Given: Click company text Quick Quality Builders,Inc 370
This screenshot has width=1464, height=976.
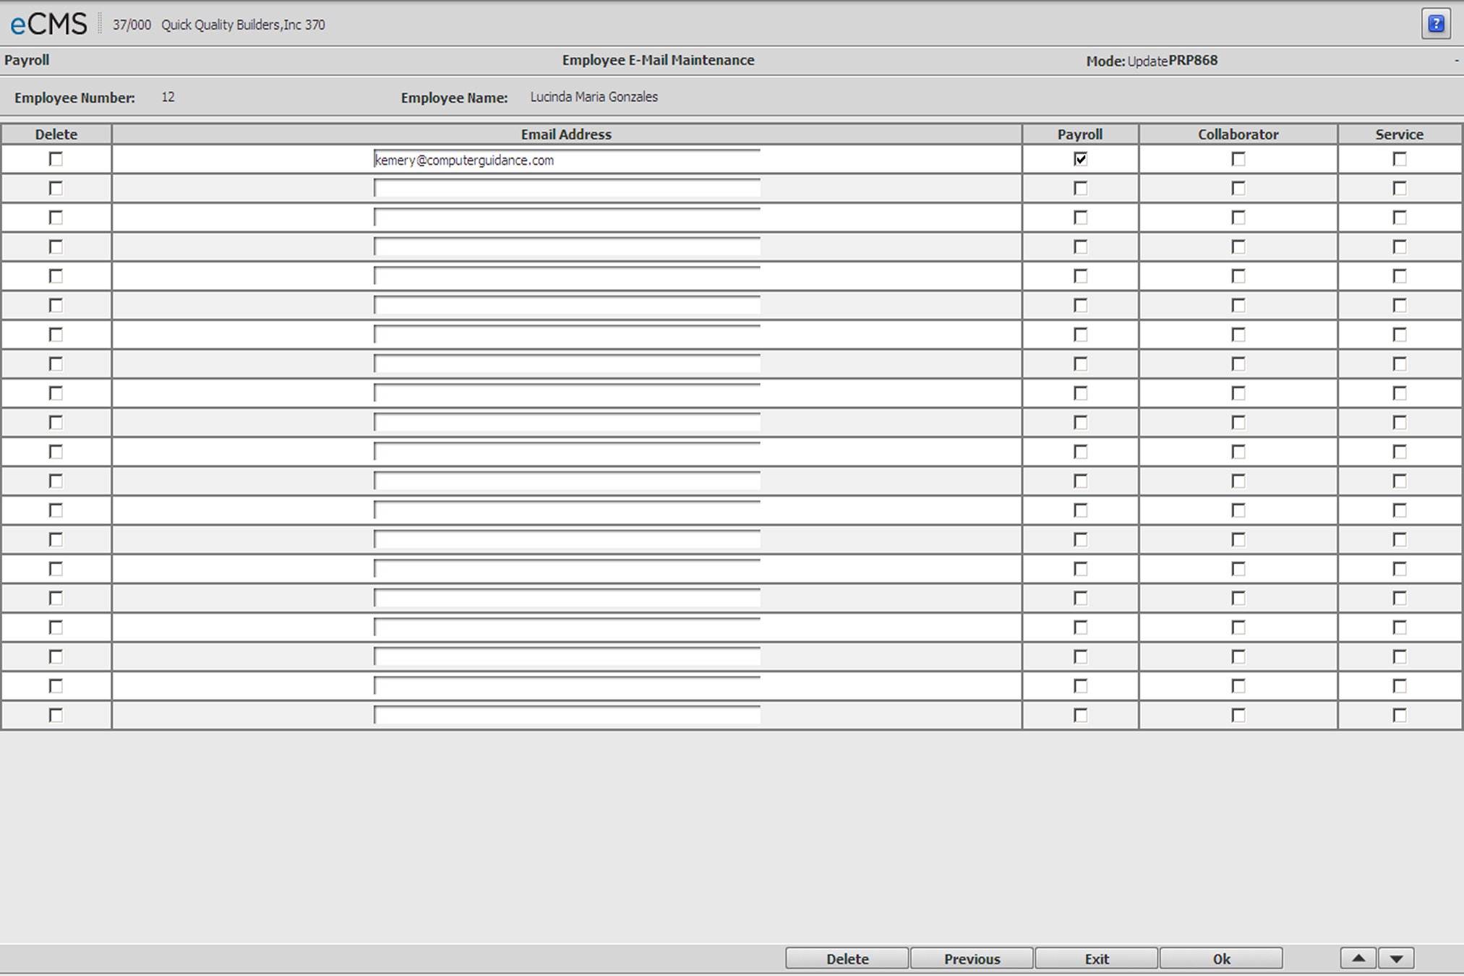Looking at the screenshot, I should tap(243, 25).
